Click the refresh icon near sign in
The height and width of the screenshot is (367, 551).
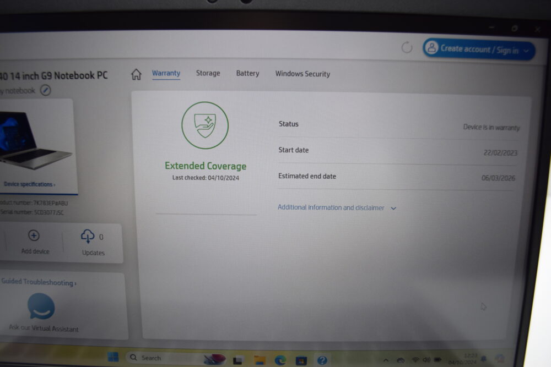(407, 47)
